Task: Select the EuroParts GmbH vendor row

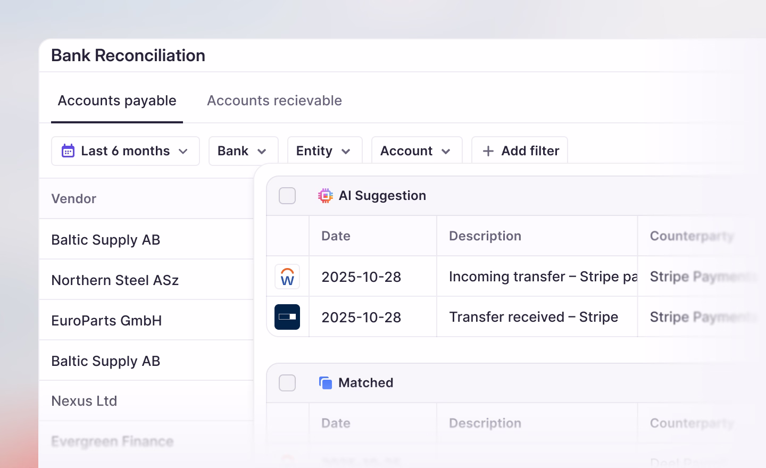Action: (x=146, y=320)
